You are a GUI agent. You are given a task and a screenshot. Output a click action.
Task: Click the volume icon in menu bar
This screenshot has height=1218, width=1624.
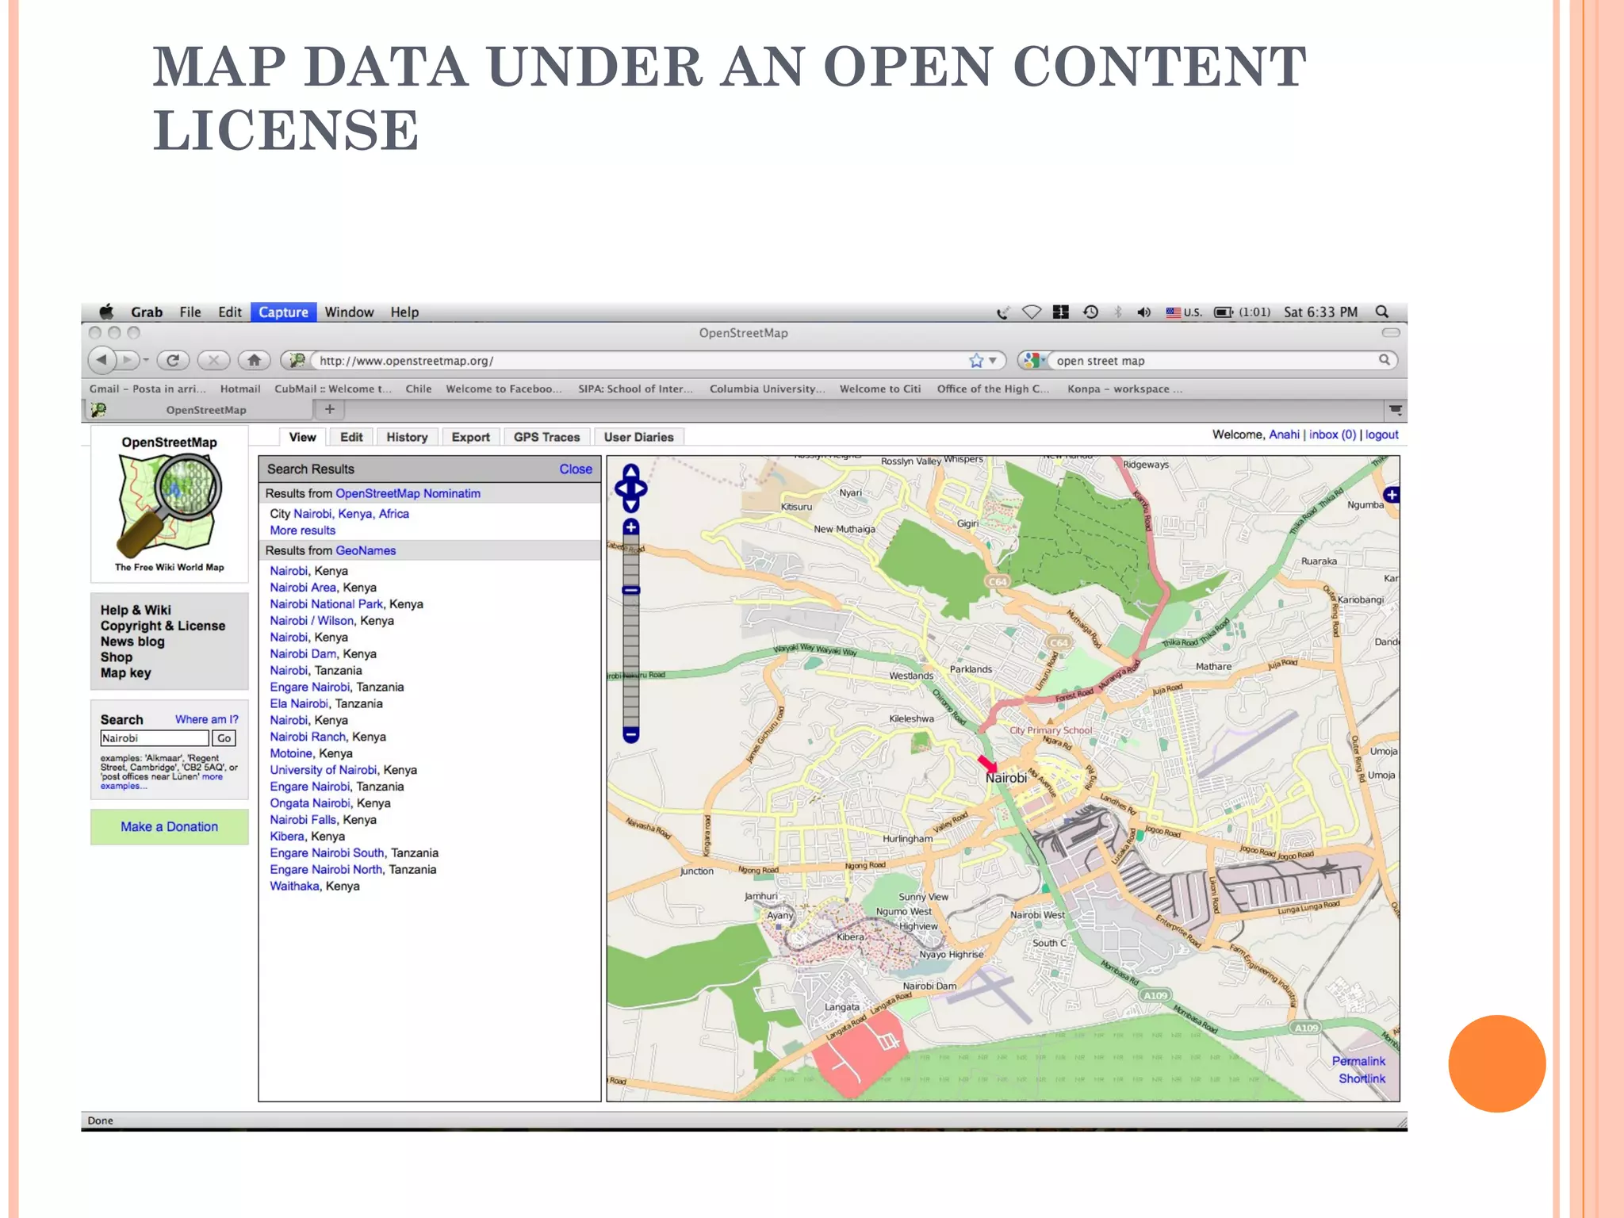(1143, 312)
